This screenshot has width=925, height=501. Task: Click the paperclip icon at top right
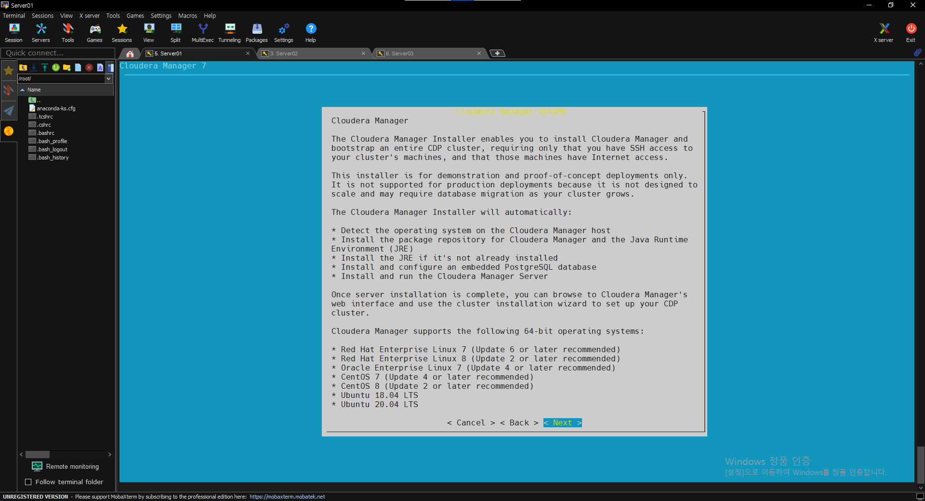click(x=917, y=53)
